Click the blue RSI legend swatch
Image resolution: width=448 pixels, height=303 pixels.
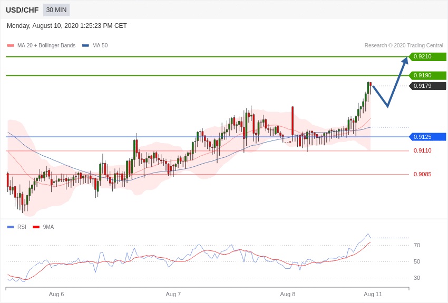(11, 227)
